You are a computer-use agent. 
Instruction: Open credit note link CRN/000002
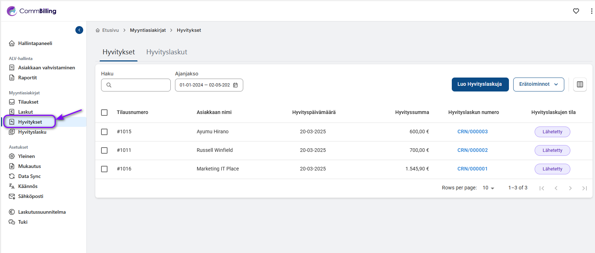(472, 150)
